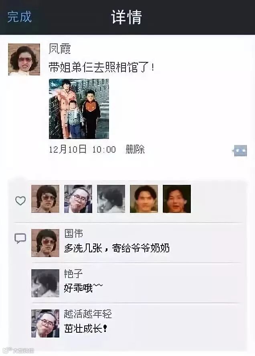255x356 pixels.
Task: Tap commenter name 国伟
Action: 74,233
